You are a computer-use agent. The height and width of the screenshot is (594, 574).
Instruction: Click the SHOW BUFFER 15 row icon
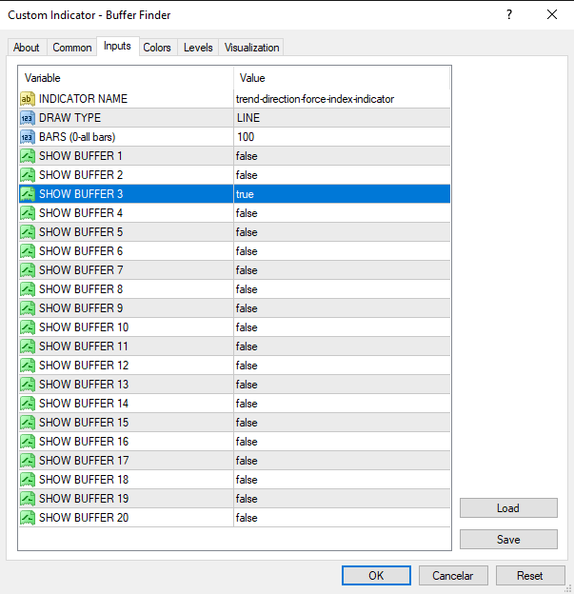28,423
